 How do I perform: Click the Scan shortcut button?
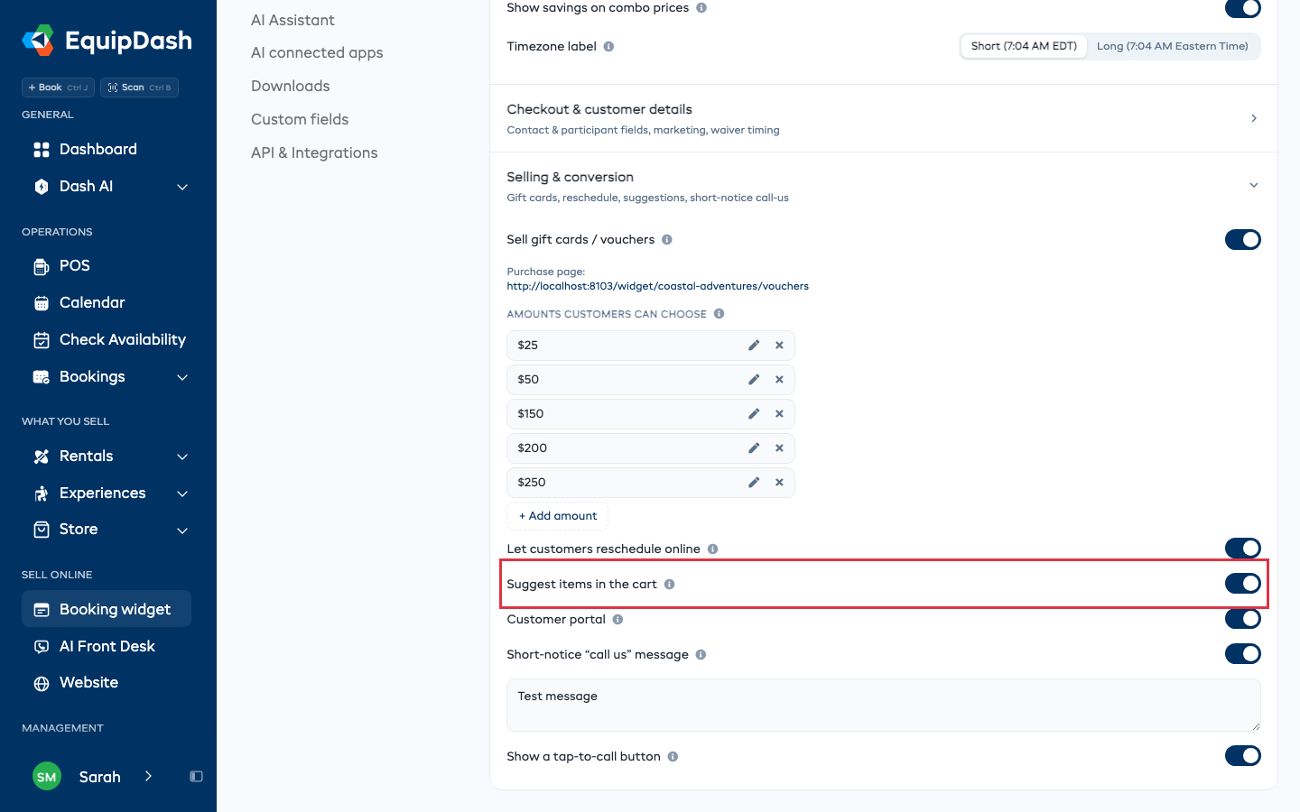(139, 88)
